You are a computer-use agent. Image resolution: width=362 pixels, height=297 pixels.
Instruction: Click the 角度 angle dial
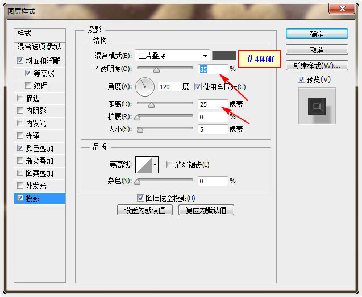pyautogui.click(x=145, y=87)
